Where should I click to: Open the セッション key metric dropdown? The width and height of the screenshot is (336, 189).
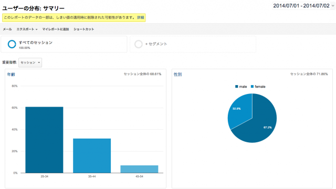coord(30,62)
